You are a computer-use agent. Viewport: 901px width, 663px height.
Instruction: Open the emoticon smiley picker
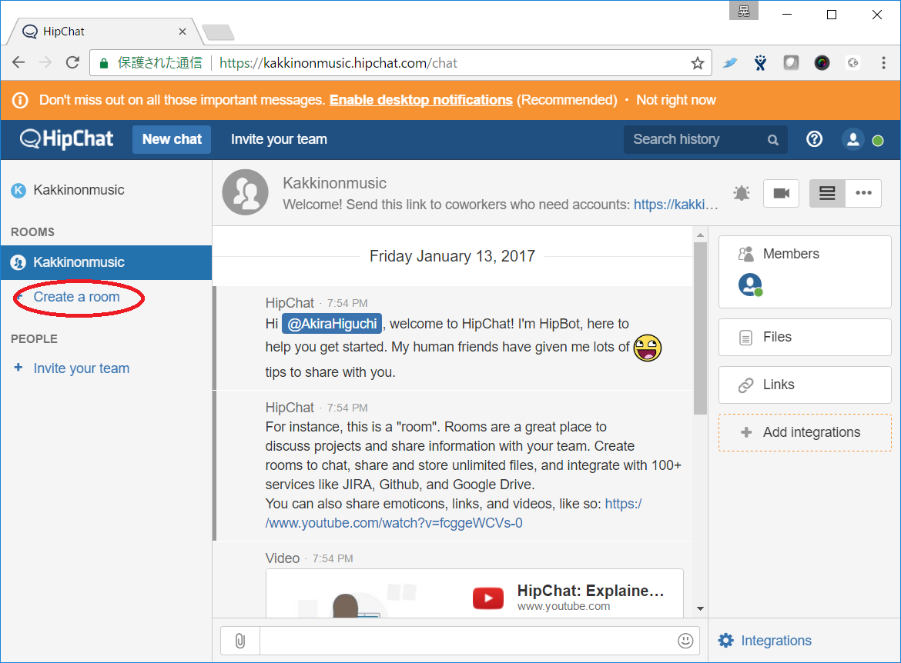coord(685,641)
